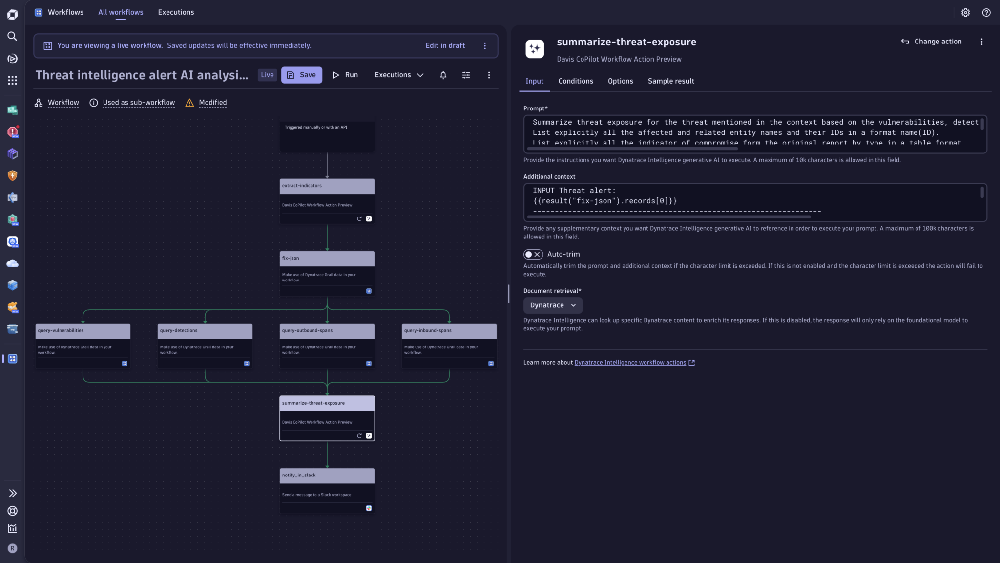The image size is (1000, 563).
Task: Switch to the Conditions tab
Action: pyautogui.click(x=575, y=81)
